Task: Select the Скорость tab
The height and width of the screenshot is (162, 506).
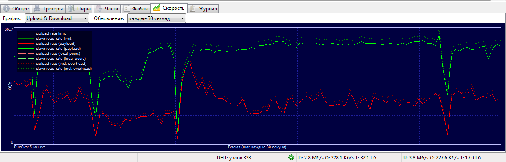Action: pyautogui.click(x=169, y=8)
